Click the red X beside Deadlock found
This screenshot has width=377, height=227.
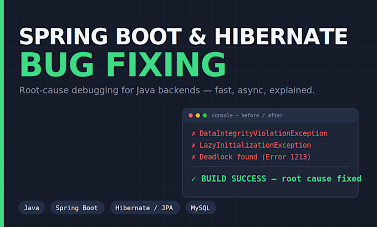click(193, 157)
